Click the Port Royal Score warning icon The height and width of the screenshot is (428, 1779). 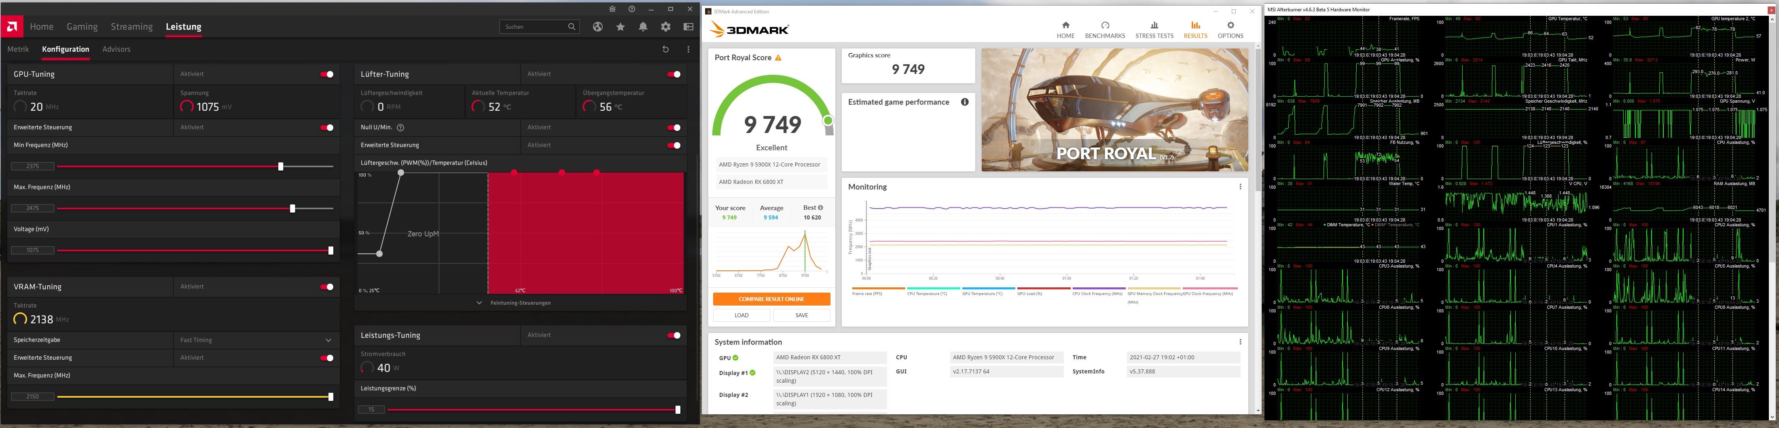coord(778,58)
